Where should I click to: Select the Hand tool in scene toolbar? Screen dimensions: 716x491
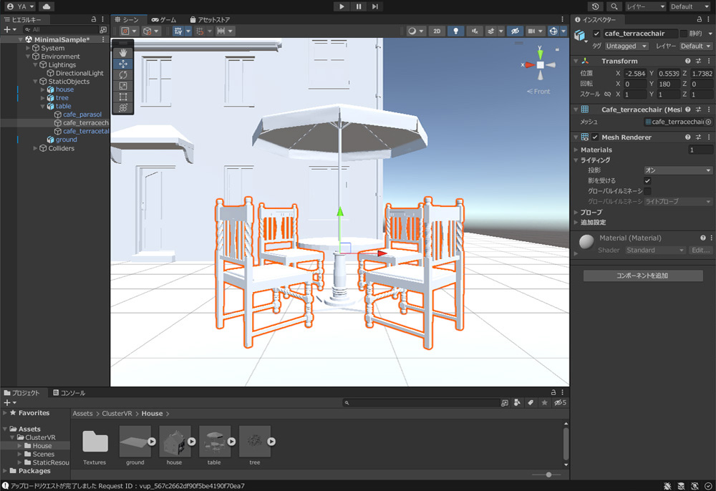123,53
